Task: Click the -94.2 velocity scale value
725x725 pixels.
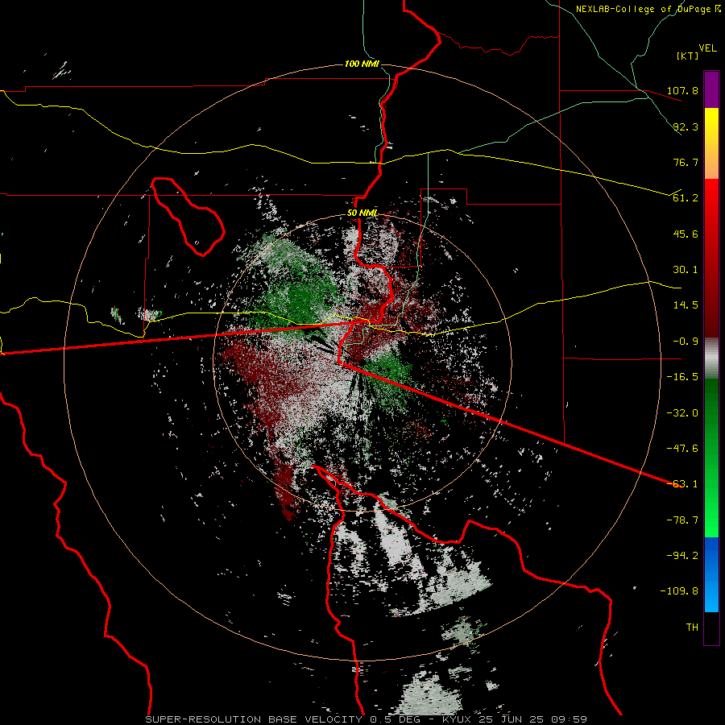Action: tap(682, 556)
